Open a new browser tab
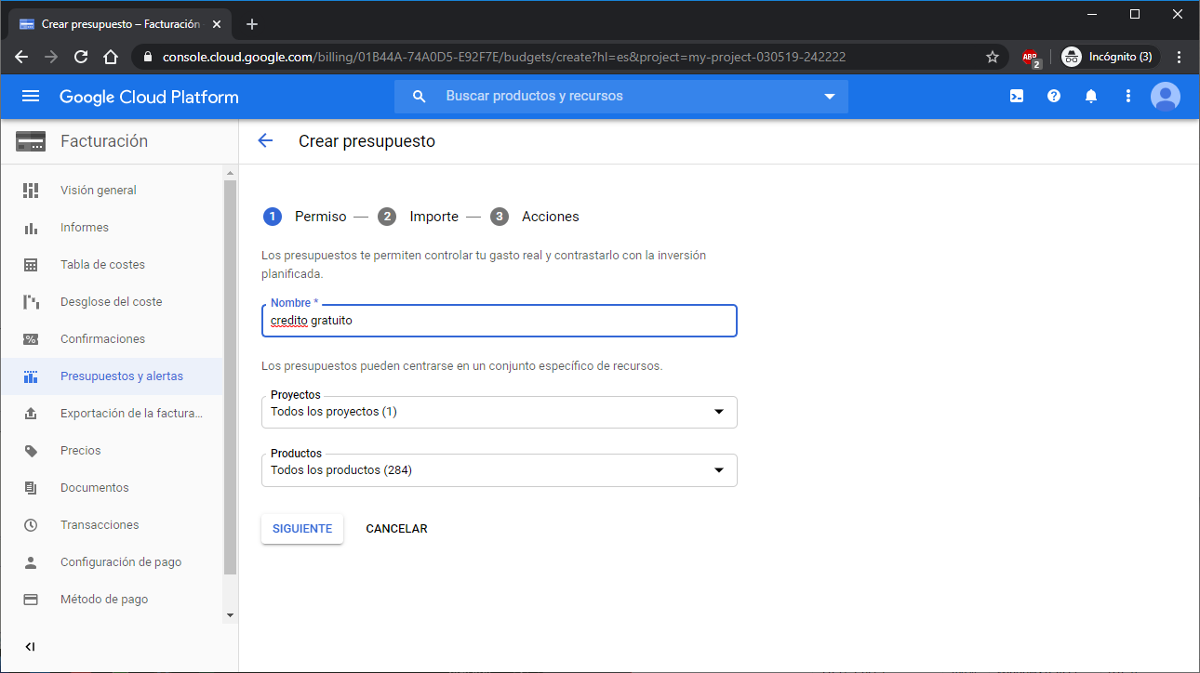The height and width of the screenshot is (673, 1200). click(252, 24)
